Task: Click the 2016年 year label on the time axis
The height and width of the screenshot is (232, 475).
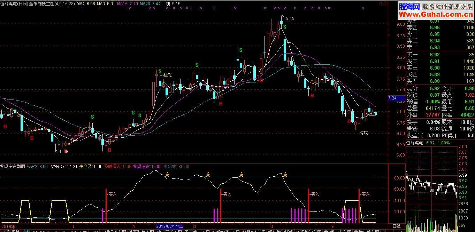Action: click(8, 226)
